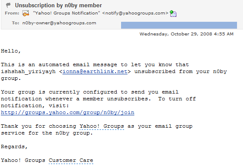Click recipient n0by-owner@yahoogroups.com
The height and width of the screenshot is (167, 243).
coord(59,23)
